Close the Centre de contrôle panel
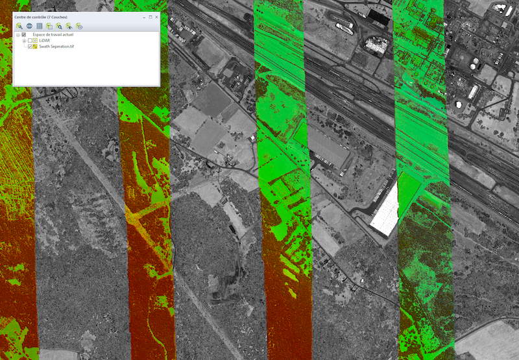Image resolution: width=519 pixels, height=360 pixels. click(156, 18)
